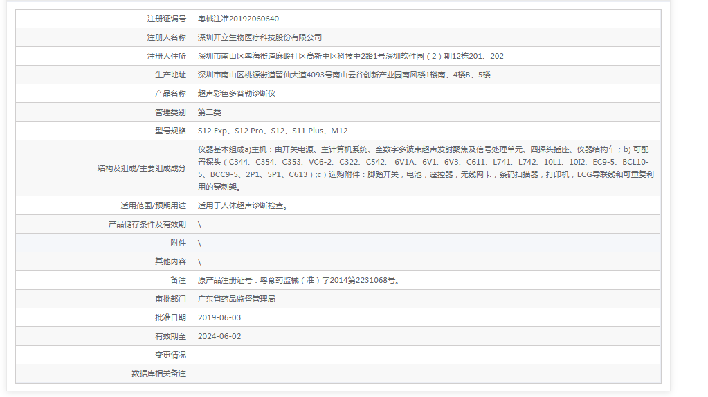708x397 pixels.
Task: Click the 其他内容 label
Action: click(170, 261)
